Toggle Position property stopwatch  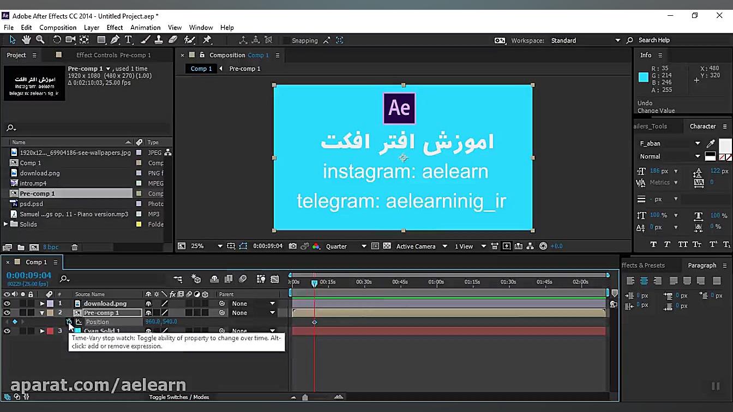coord(69,322)
